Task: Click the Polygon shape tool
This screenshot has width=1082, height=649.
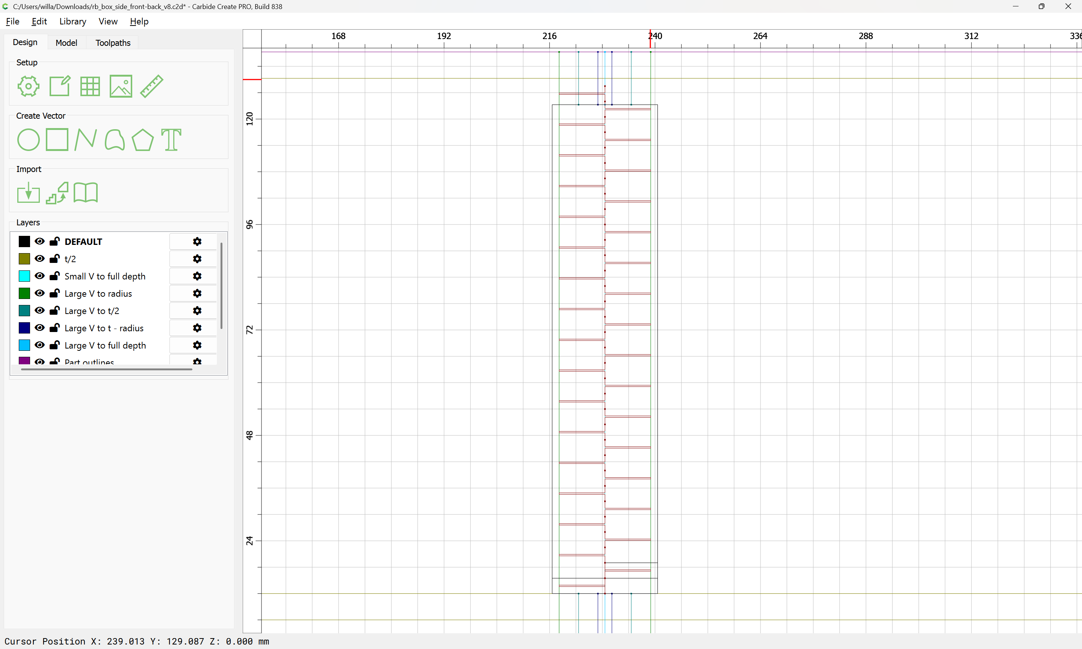Action: click(142, 140)
